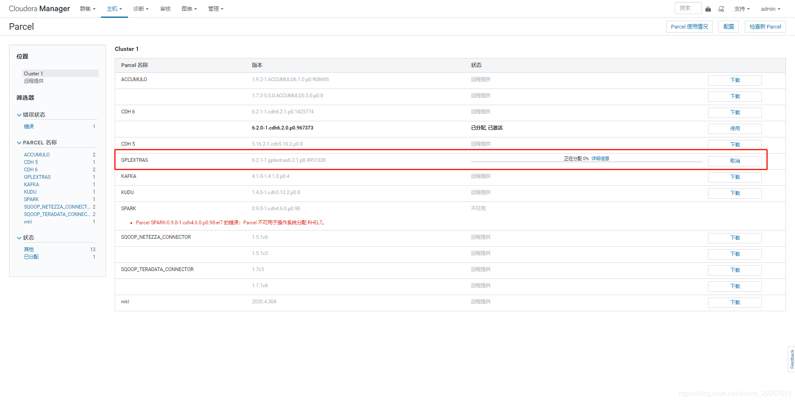Image resolution: width=795 pixels, height=401 pixels.
Task: Download CDH 6.2.1 parcel
Action: [735, 113]
